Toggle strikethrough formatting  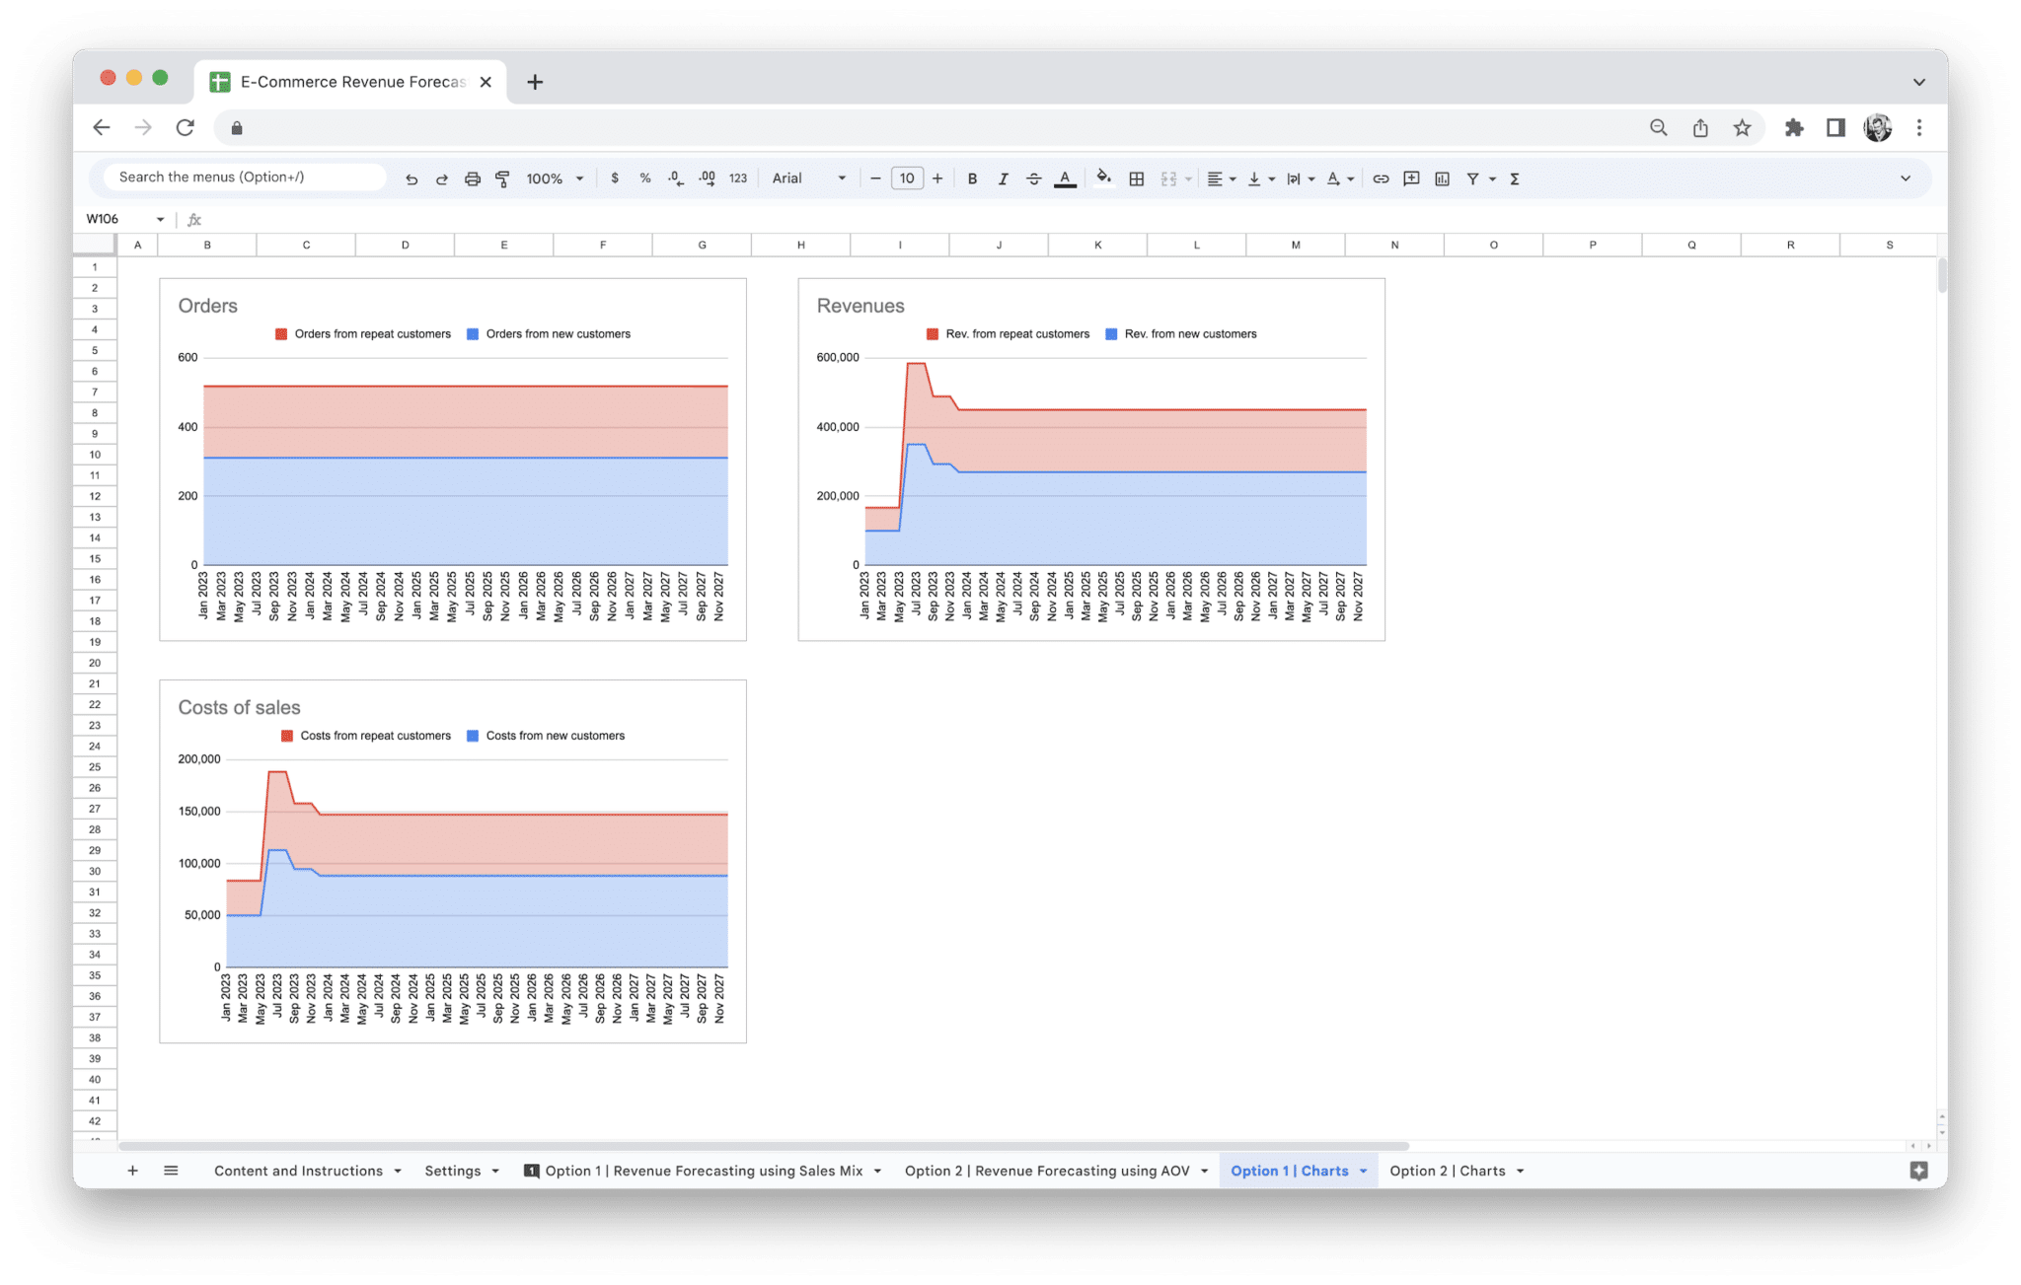[x=1033, y=178]
